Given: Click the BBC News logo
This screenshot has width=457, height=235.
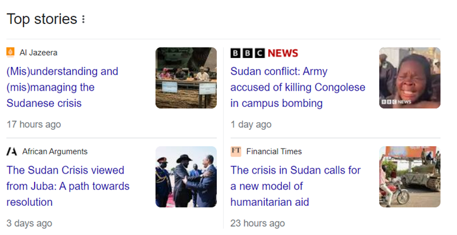Looking at the screenshot, I should pyautogui.click(x=264, y=53).
